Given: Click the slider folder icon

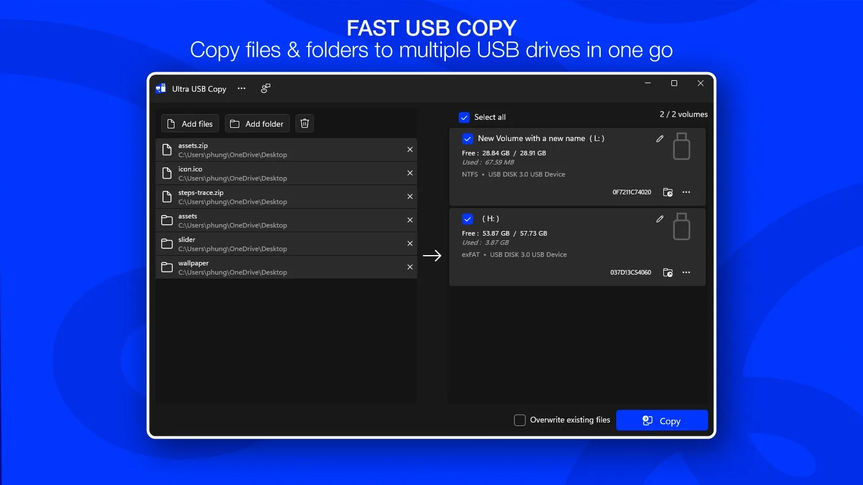Looking at the screenshot, I should [x=167, y=244].
